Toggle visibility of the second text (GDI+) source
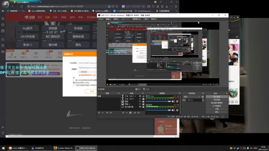269x151 pixels. [140, 99]
